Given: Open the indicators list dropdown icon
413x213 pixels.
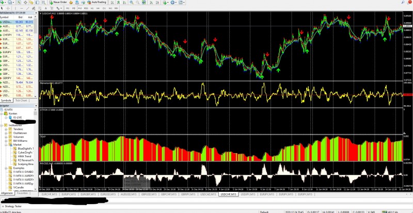Looking at the screenshot, I should (x=166, y=3).
